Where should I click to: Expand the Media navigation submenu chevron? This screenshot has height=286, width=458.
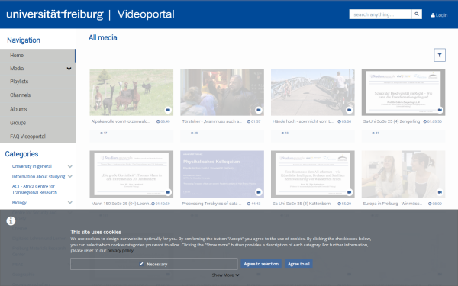coord(69,69)
